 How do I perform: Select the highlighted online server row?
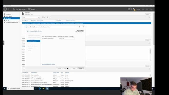pos(86,23)
